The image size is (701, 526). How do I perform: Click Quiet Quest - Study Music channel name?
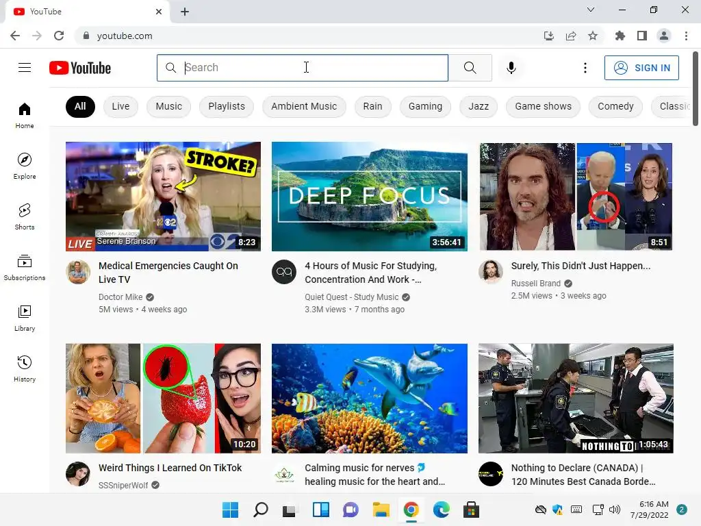[x=351, y=297]
